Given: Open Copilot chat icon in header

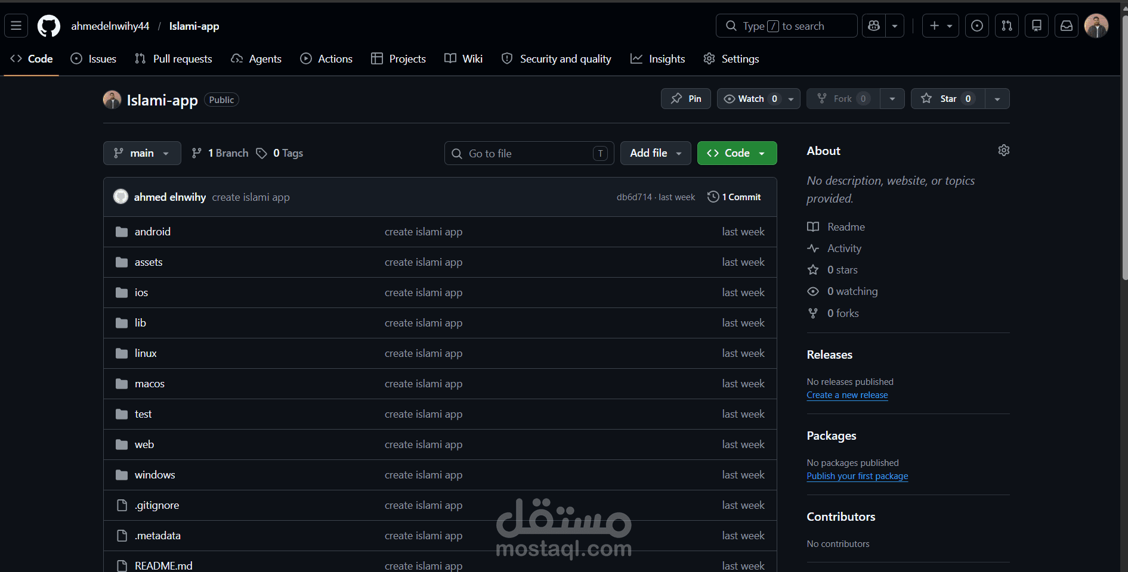Looking at the screenshot, I should tap(874, 26).
